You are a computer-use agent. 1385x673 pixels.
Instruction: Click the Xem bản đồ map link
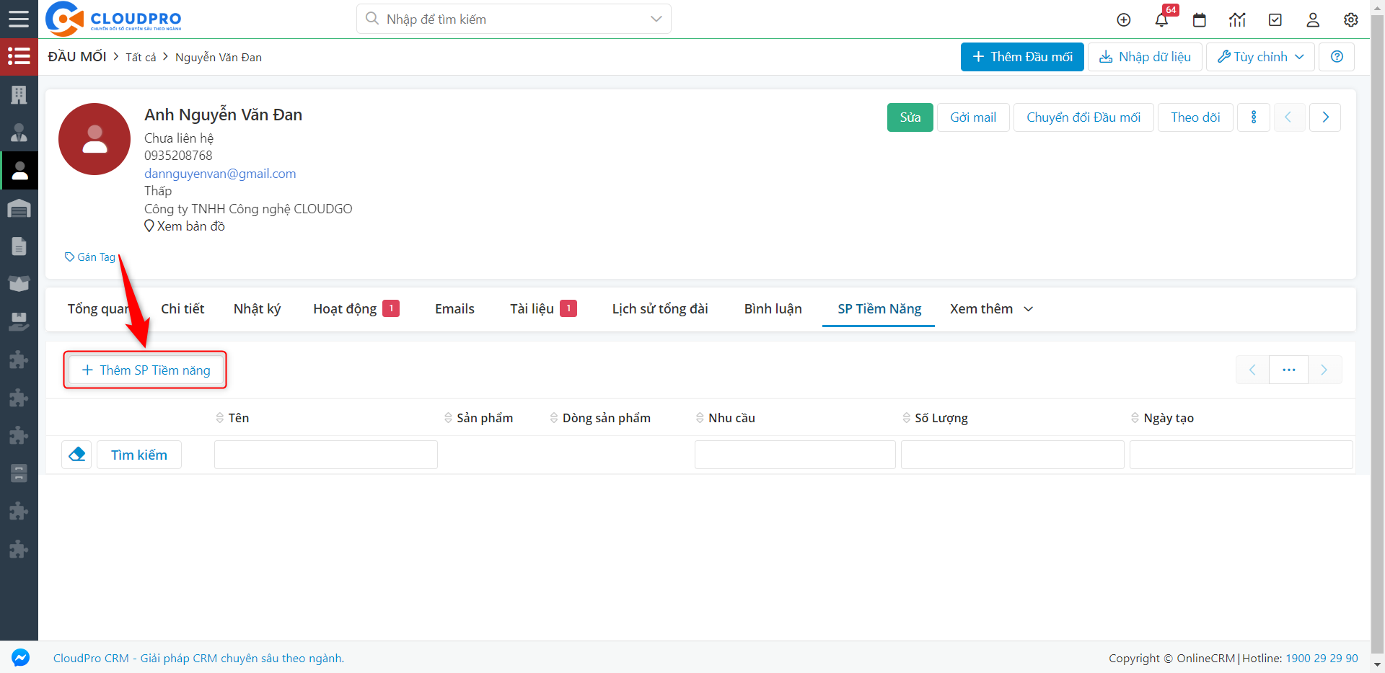185,226
